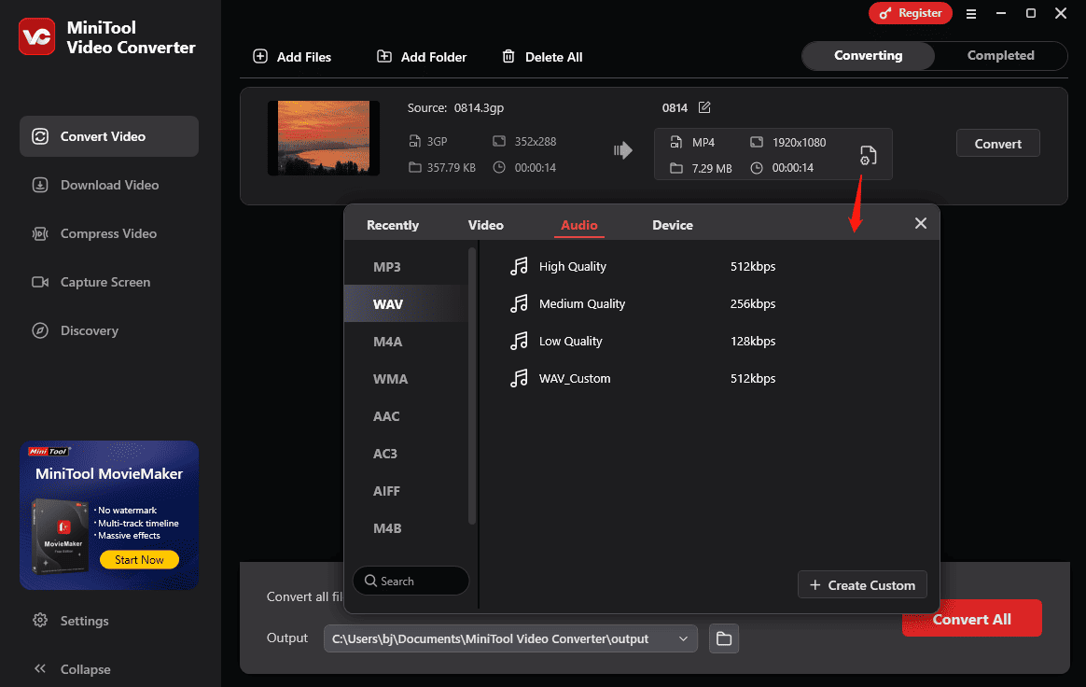
Task: Click Add Files button
Action: pyautogui.click(x=292, y=57)
